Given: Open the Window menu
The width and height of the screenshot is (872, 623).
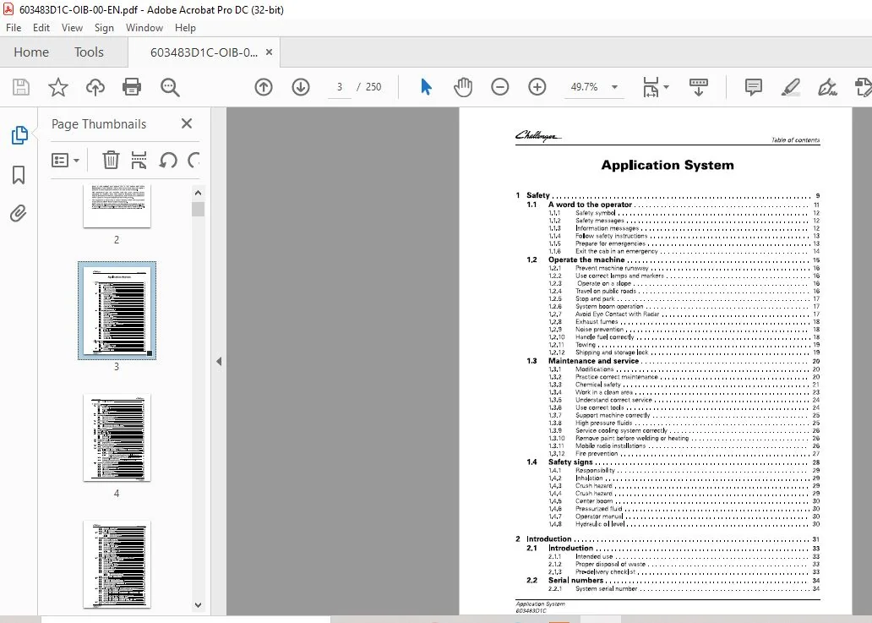Looking at the screenshot, I should pyautogui.click(x=144, y=28).
